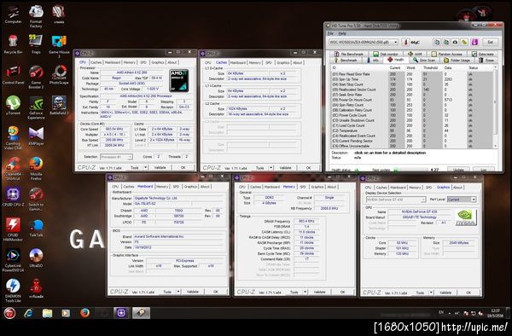Open KMPlayer desktop icon

click(x=36, y=136)
